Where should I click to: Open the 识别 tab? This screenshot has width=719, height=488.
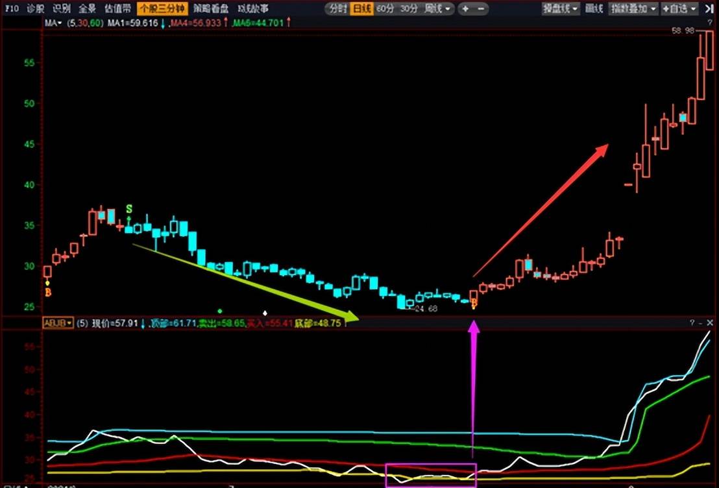[62, 8]
